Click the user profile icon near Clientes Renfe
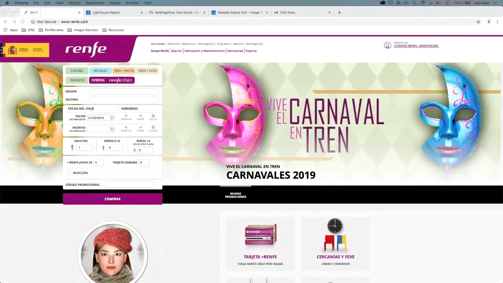Image resolution: width=503 pixels, height=283 pixels. pos(387,45)
